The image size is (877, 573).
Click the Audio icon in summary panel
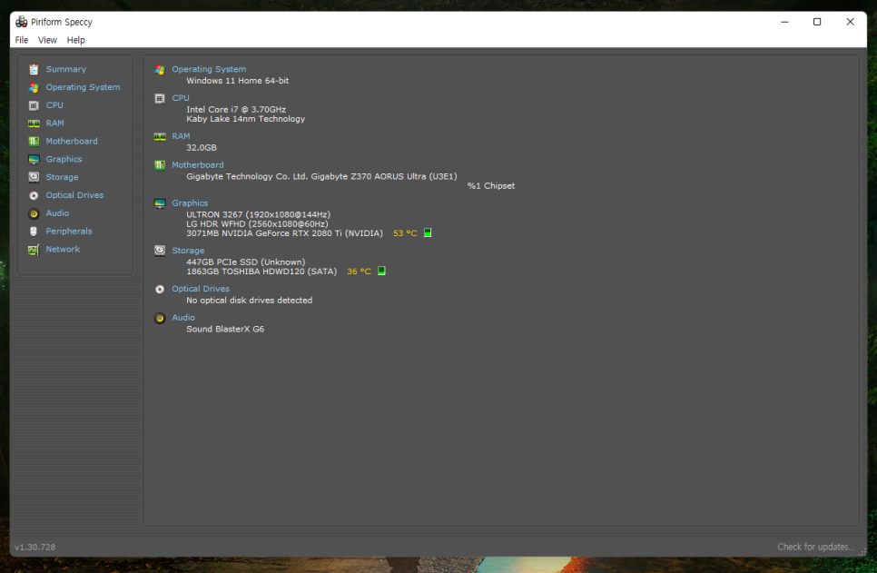(x=160, y=318)
